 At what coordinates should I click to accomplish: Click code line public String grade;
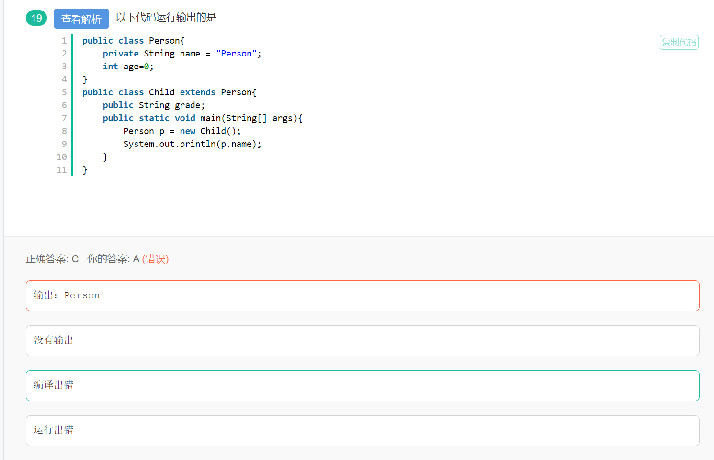coord(154,105)
